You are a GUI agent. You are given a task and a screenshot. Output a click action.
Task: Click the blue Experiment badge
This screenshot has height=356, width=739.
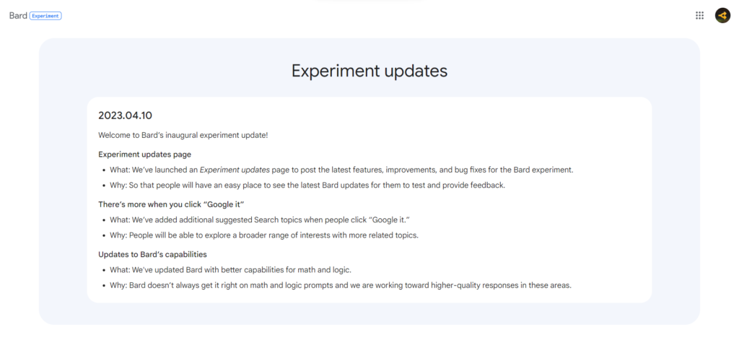(x=45, y=15)
